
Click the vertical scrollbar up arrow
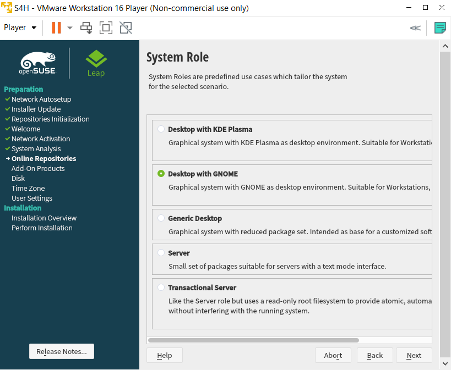(445, 46)
